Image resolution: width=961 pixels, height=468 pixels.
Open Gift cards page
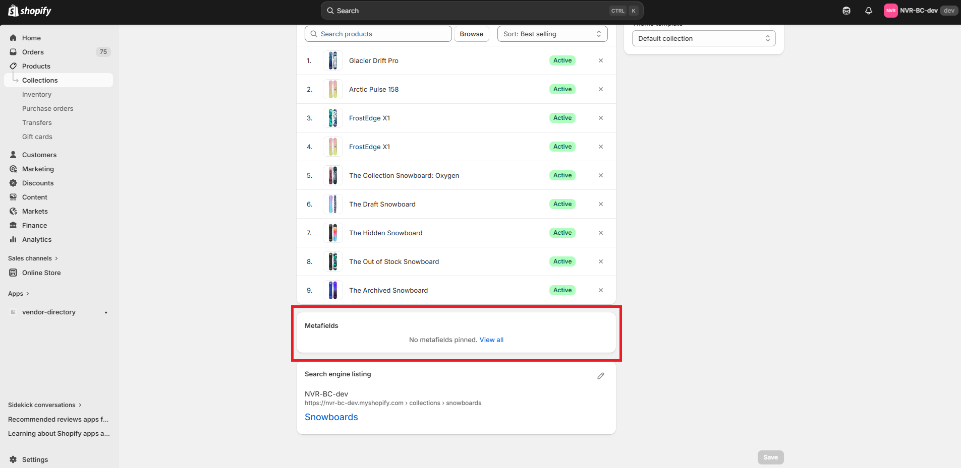point(37,137)
